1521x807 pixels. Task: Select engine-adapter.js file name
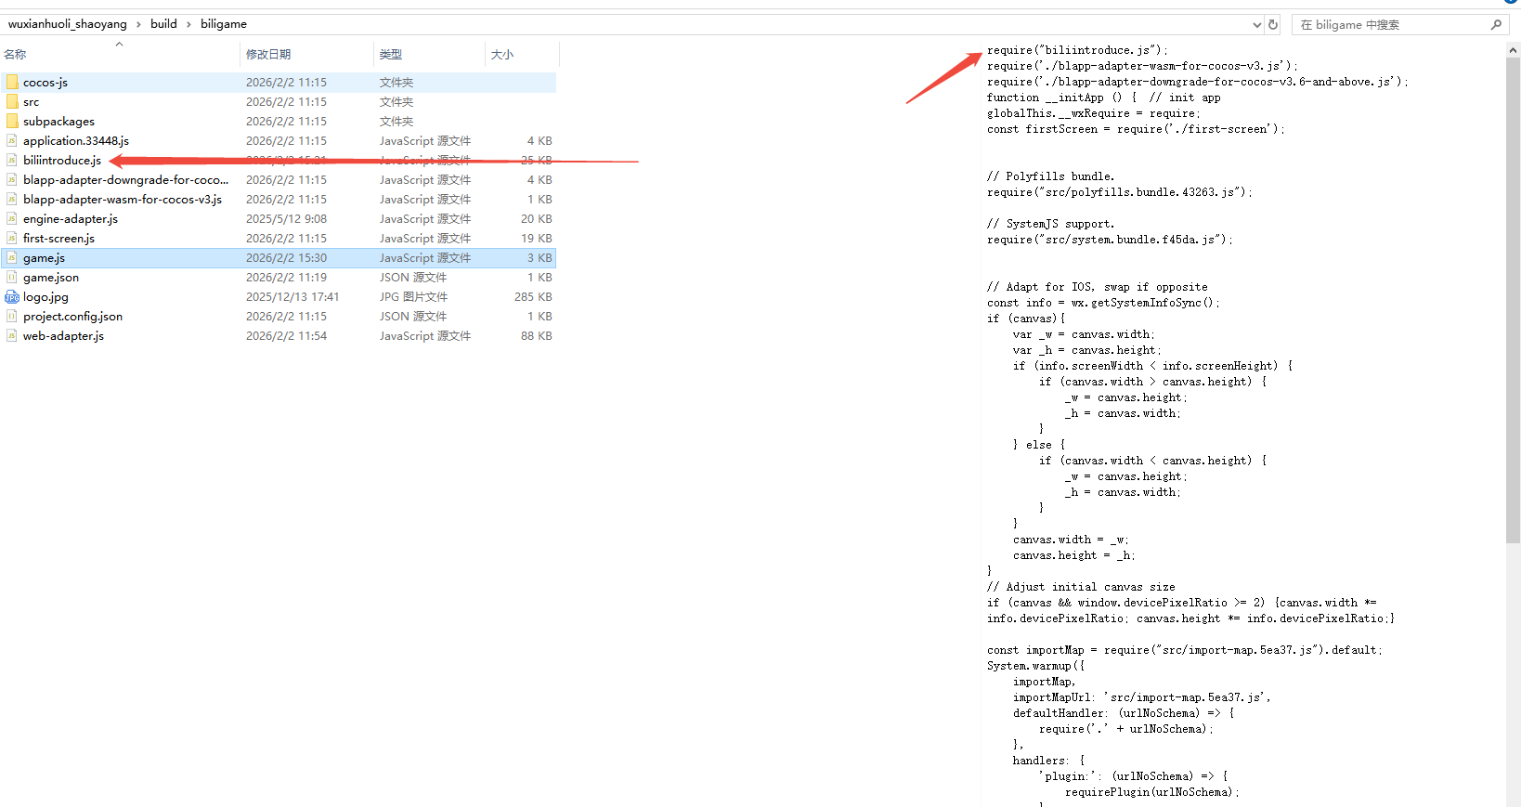[71, 219]
